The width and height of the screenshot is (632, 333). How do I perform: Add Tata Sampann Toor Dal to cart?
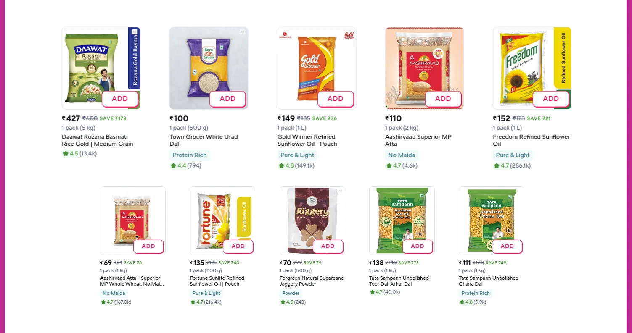click(x=417, y=246)
